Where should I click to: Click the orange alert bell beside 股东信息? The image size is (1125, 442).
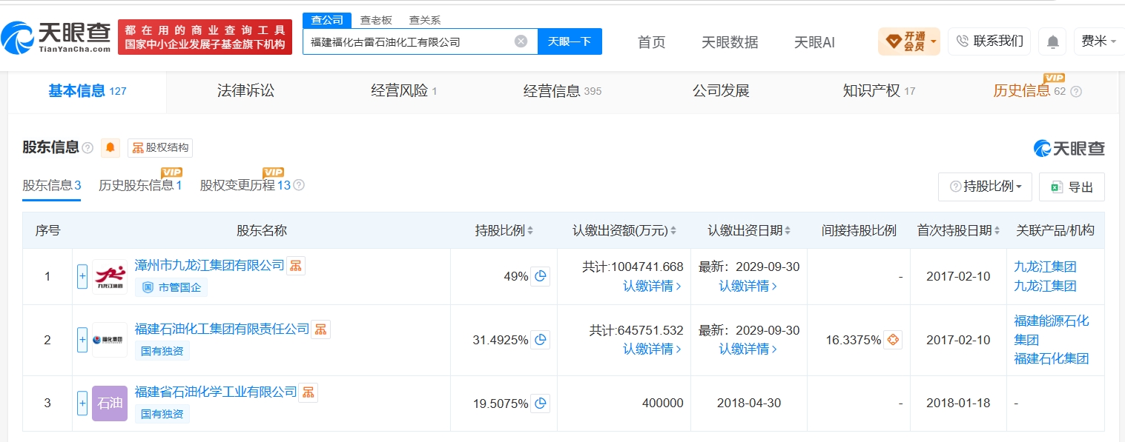pyautogui.click(x=110, y=147)
